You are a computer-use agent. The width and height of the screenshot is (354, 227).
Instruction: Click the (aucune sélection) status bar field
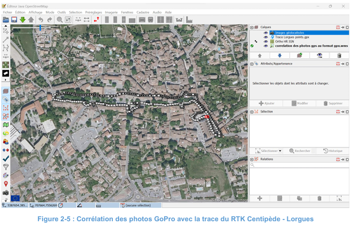pyautogui.click(x=140, y=205)
